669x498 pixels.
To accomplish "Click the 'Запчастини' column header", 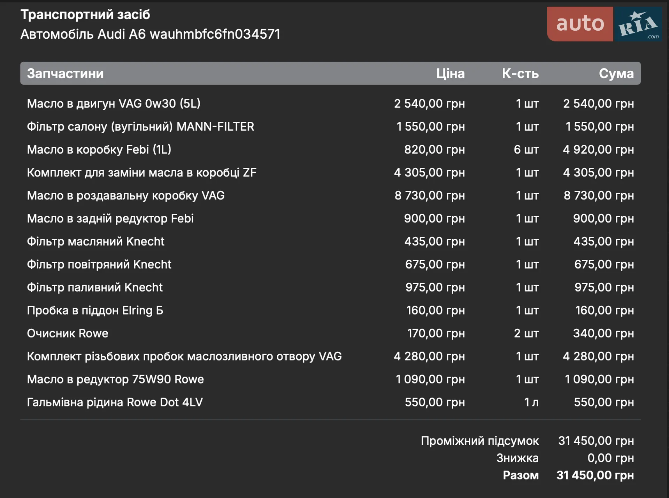I will tap(66, 73).
